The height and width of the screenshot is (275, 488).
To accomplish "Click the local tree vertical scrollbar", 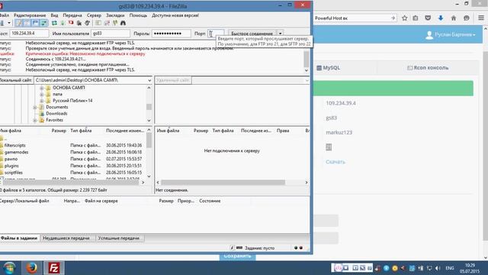I will (149, 107).
